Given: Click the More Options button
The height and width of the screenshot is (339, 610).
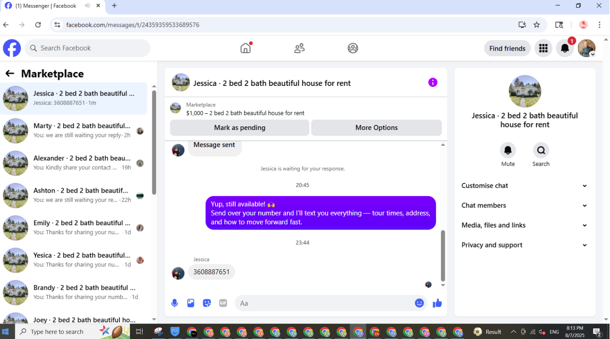Looking at the screenshot, I should tap(376, 128).
